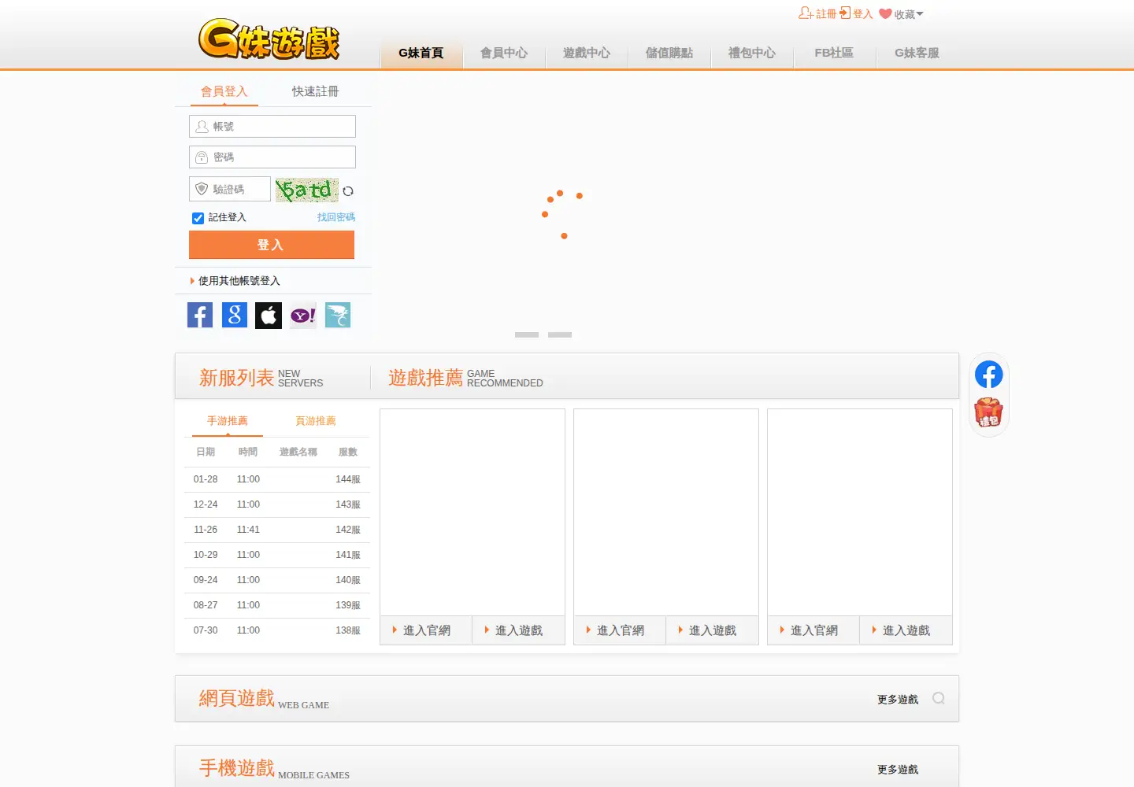Open G妹客服 nav item

pos(917,53)
